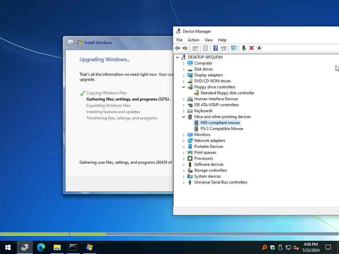Click the Disable device down-arrow icon
This screenshot has height=254, width=339.
259,48
